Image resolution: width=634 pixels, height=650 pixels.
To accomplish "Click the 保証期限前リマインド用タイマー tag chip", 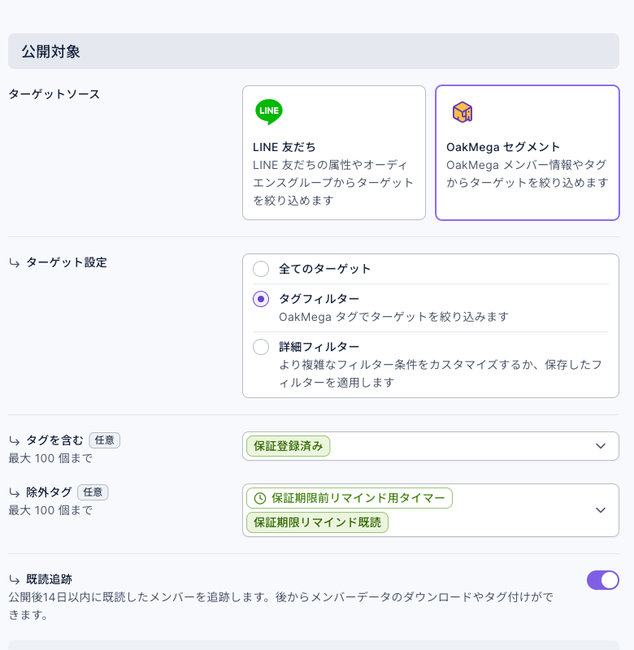I will (350, 498).
